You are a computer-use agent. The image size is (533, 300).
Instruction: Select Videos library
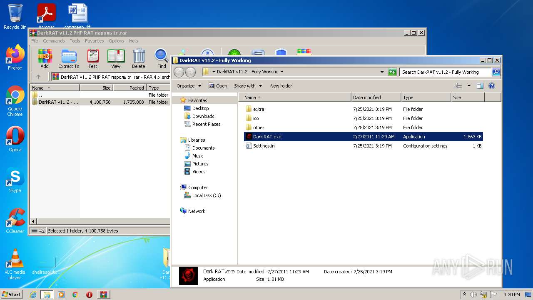(x=199, y=172)
